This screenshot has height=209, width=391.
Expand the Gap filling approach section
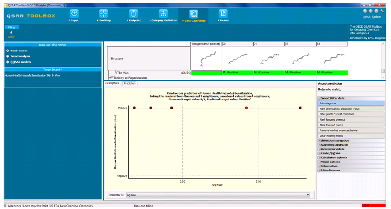(319, 145)
